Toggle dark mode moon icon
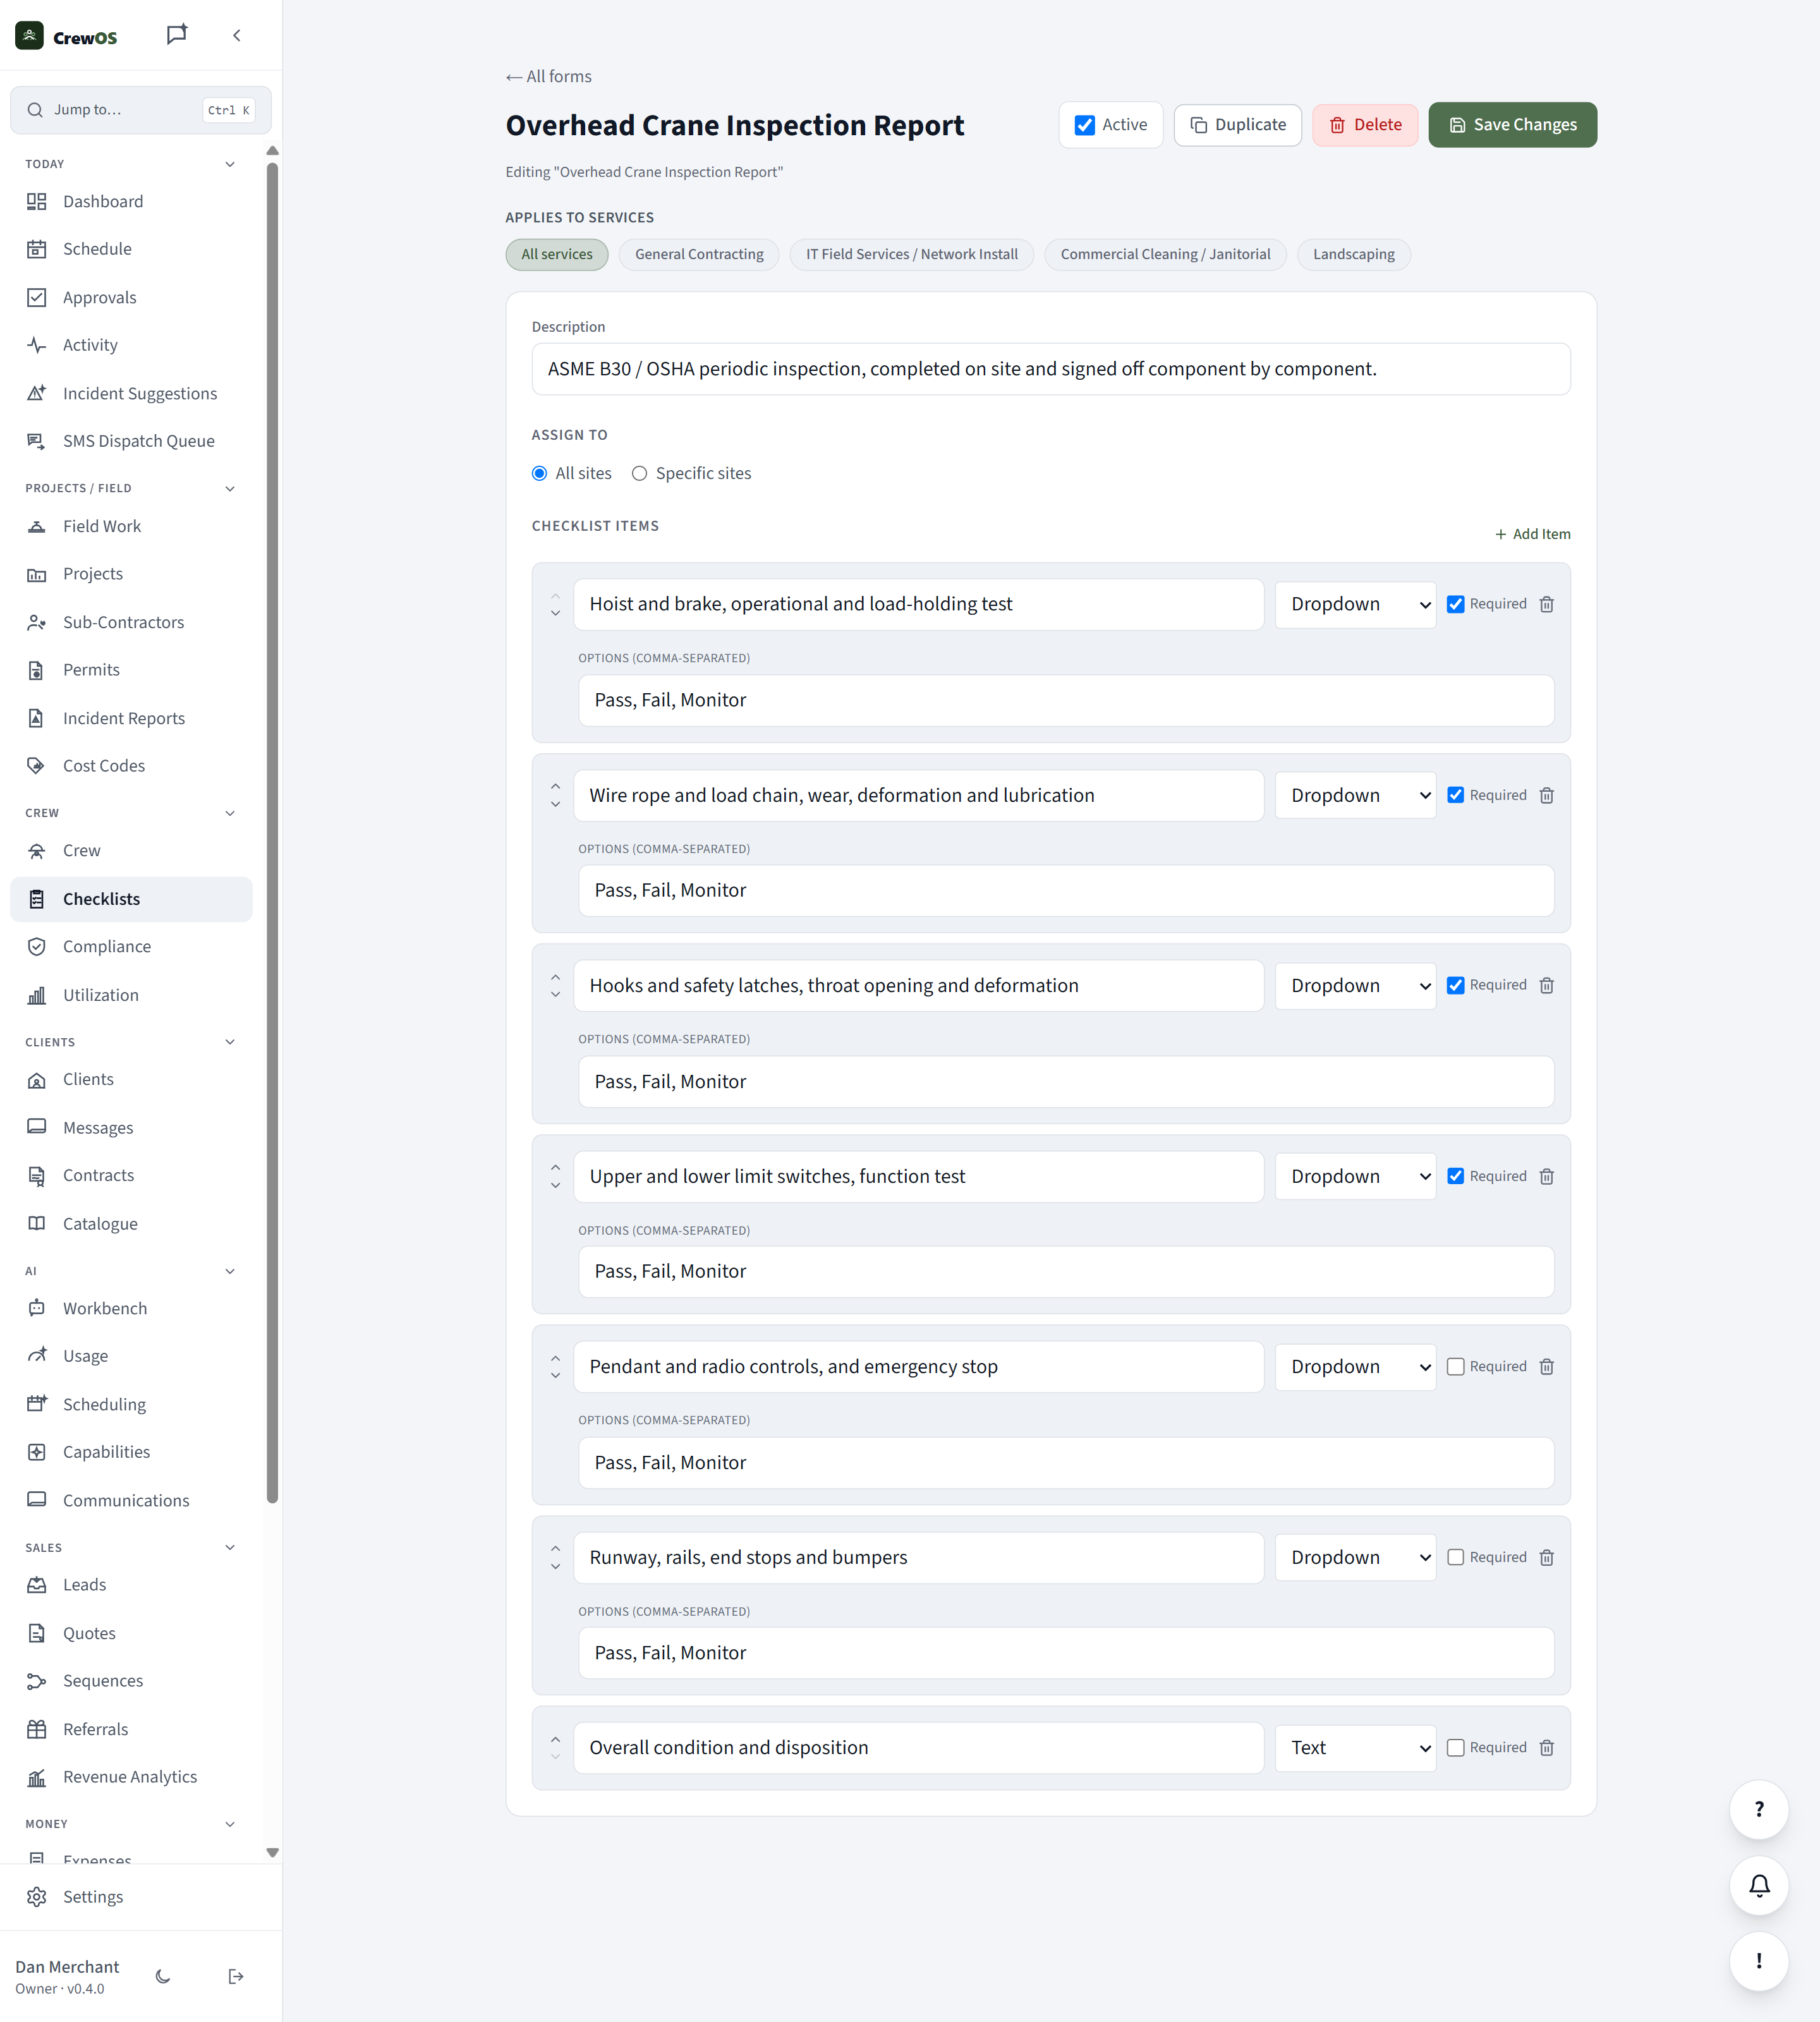Viewport: 1820px width, 2022px height. click(x=163, y=1976)
